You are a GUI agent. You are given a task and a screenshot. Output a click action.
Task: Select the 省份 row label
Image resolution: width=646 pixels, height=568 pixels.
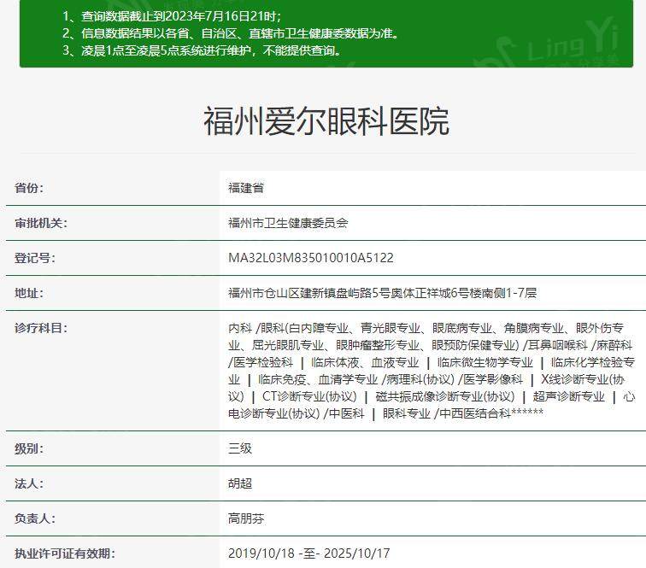[29, 188]
